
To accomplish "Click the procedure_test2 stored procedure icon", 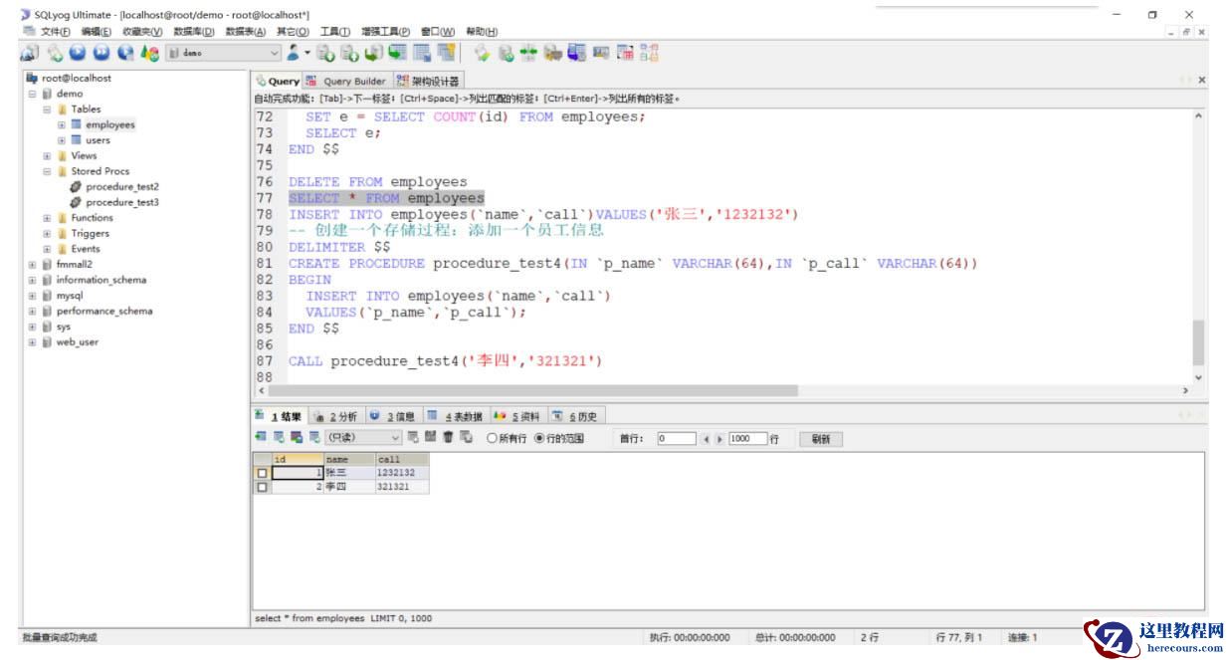I will (76, 187).
